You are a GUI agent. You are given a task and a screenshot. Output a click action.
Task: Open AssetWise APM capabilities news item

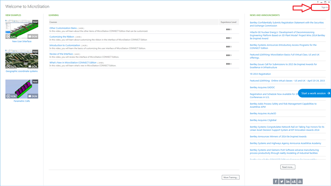click(x=283, y=105)
